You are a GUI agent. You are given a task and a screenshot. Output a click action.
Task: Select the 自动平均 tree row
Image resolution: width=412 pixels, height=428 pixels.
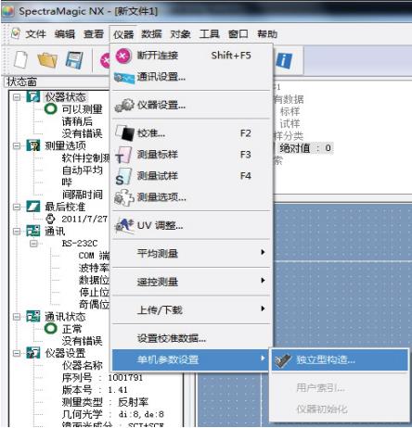click(x=82, y=170)
